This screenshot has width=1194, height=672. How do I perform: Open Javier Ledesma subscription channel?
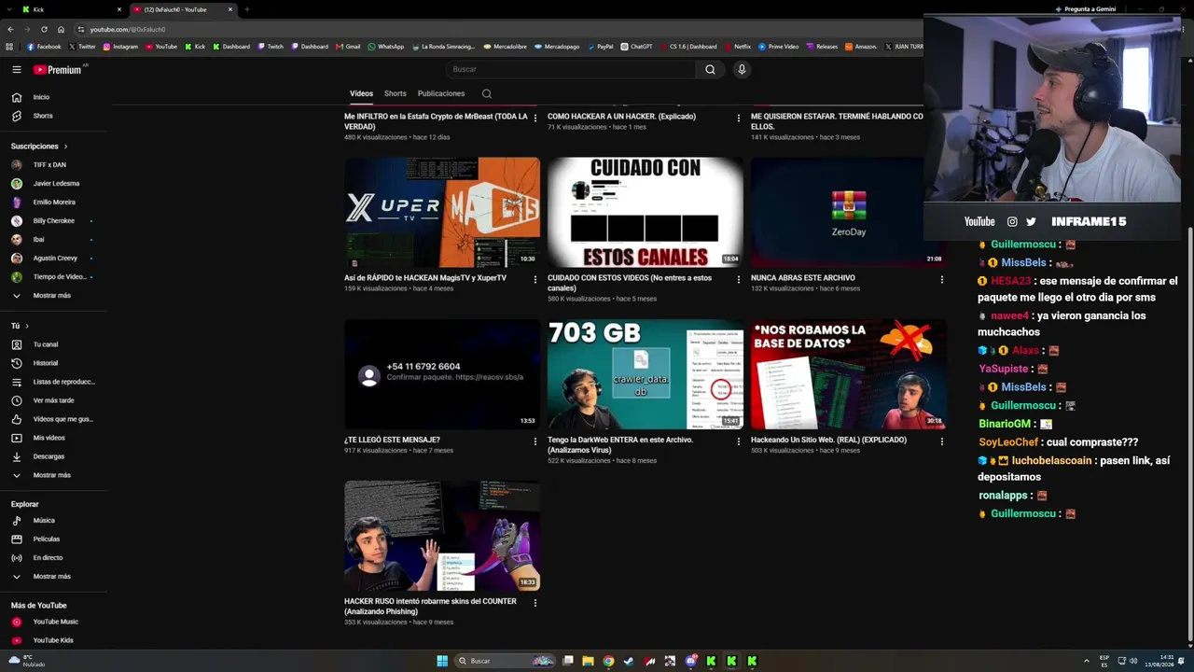[x=54, y=184]
